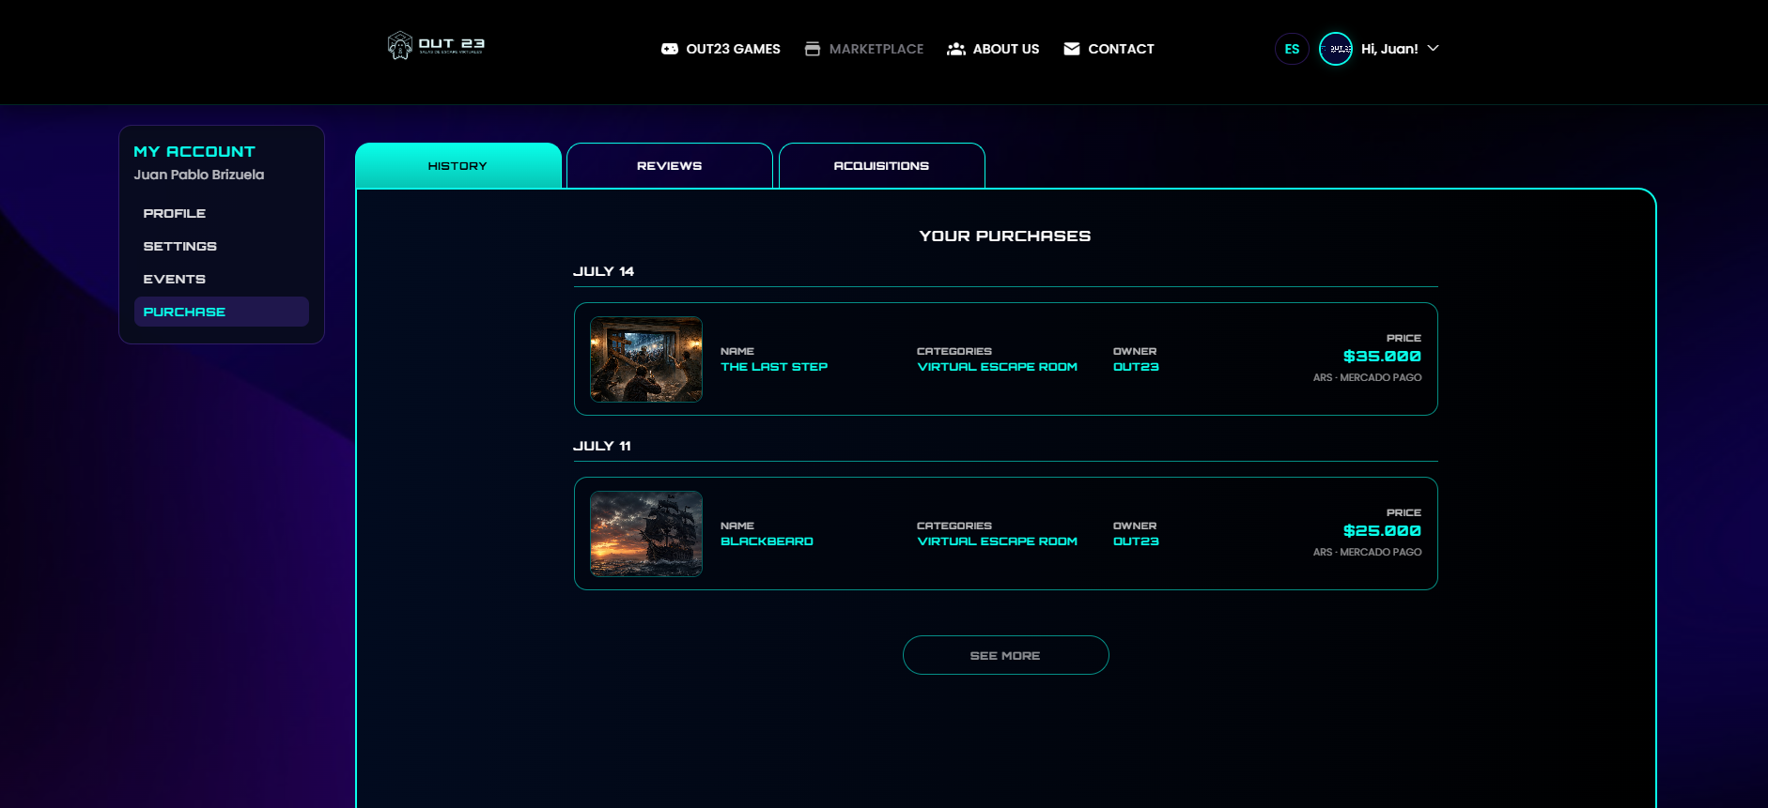Open The Last Step thumbnail image
Image resolution: width=1768 pixels, height=808 pixels.
click(646, 359)
